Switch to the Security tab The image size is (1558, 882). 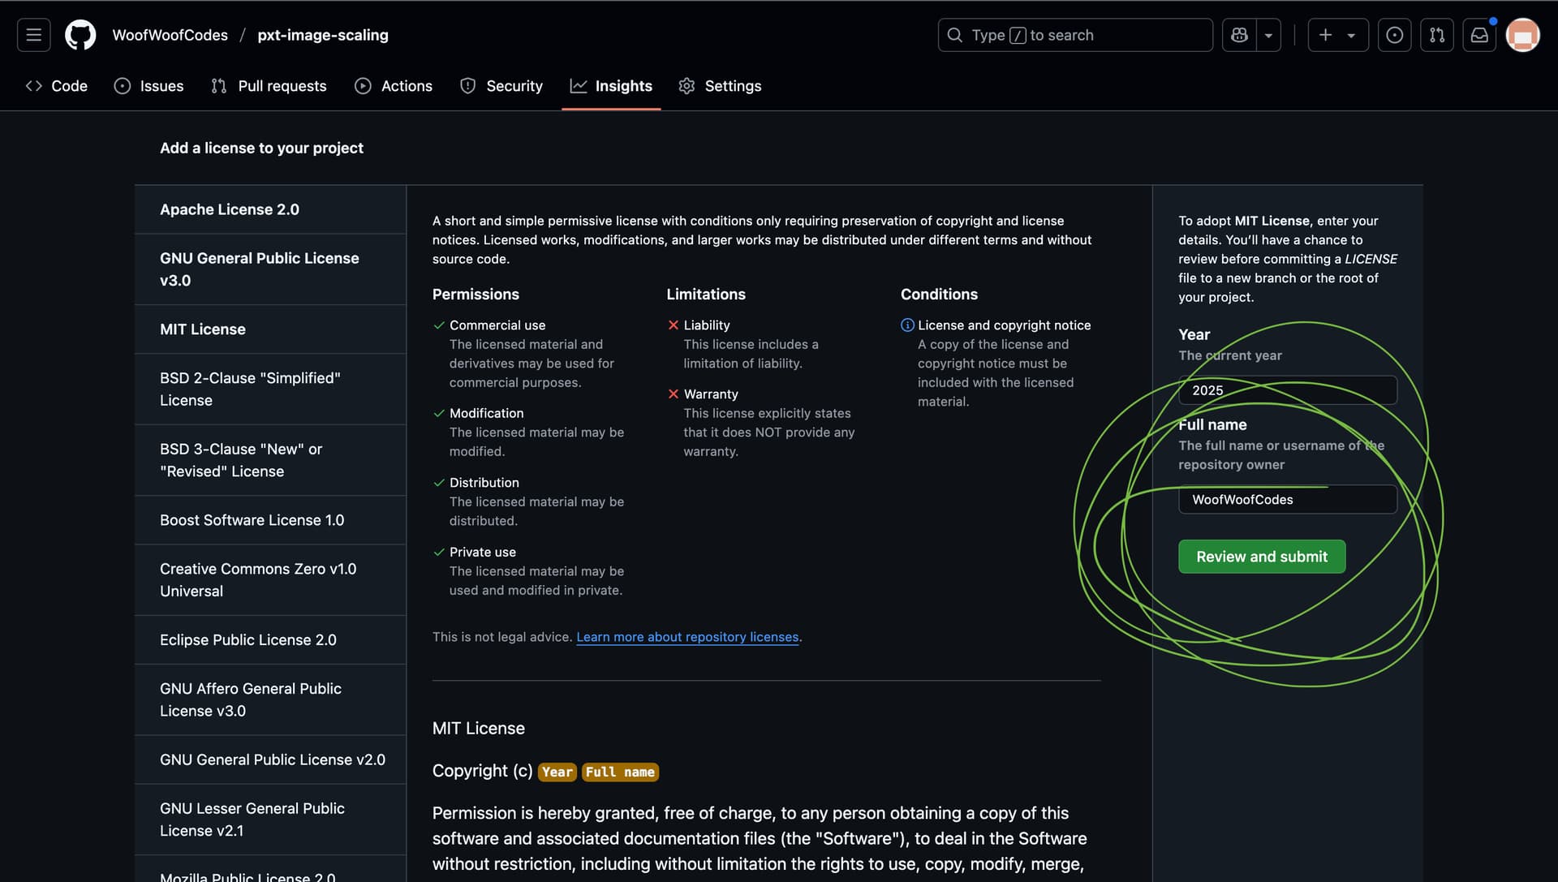(x=501, y=86)
